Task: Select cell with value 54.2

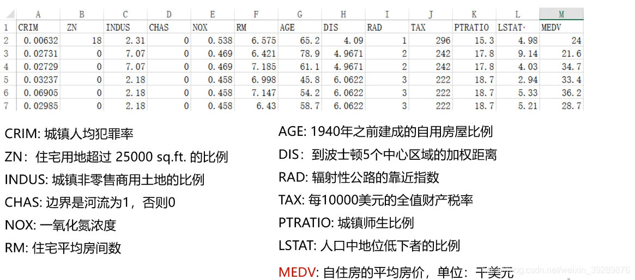Action: click(299, 93)
